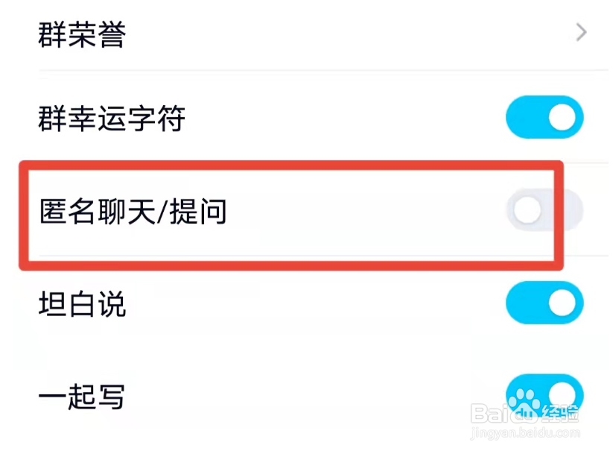Screen dimensions: 613x454
Task: Click the white knob of 坦白说 switch
Action: (562, 303)
